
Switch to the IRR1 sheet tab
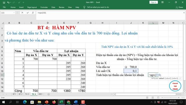[40, 94]
